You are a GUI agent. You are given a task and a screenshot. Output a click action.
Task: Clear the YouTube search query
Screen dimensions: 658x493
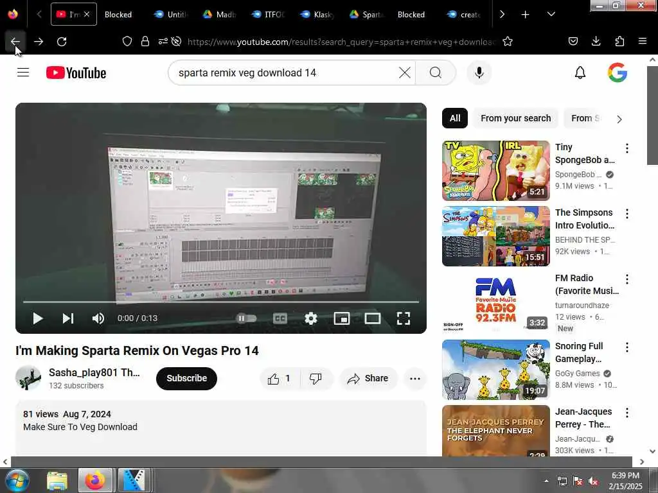tap(405, 73)
